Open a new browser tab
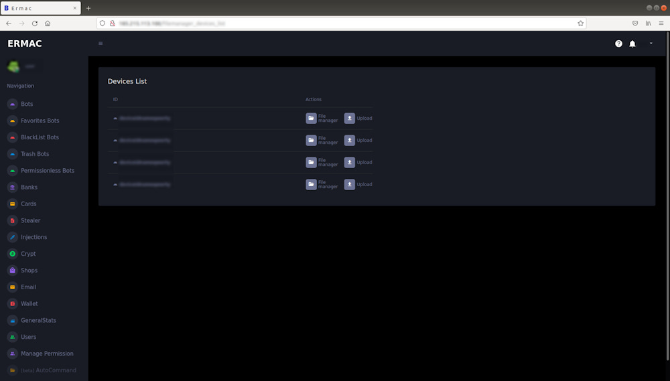This screenshot has height=381, width=670. pos(88,8)
